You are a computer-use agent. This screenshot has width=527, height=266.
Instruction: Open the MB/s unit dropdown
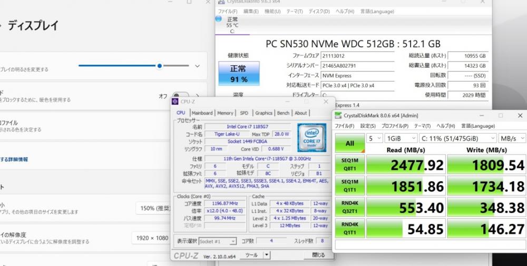pyautogui.click(x=512, y=138)
